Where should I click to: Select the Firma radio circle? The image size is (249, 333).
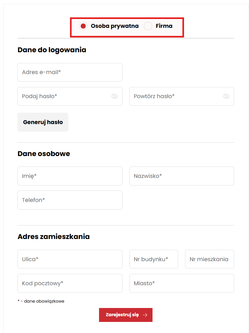148,26
